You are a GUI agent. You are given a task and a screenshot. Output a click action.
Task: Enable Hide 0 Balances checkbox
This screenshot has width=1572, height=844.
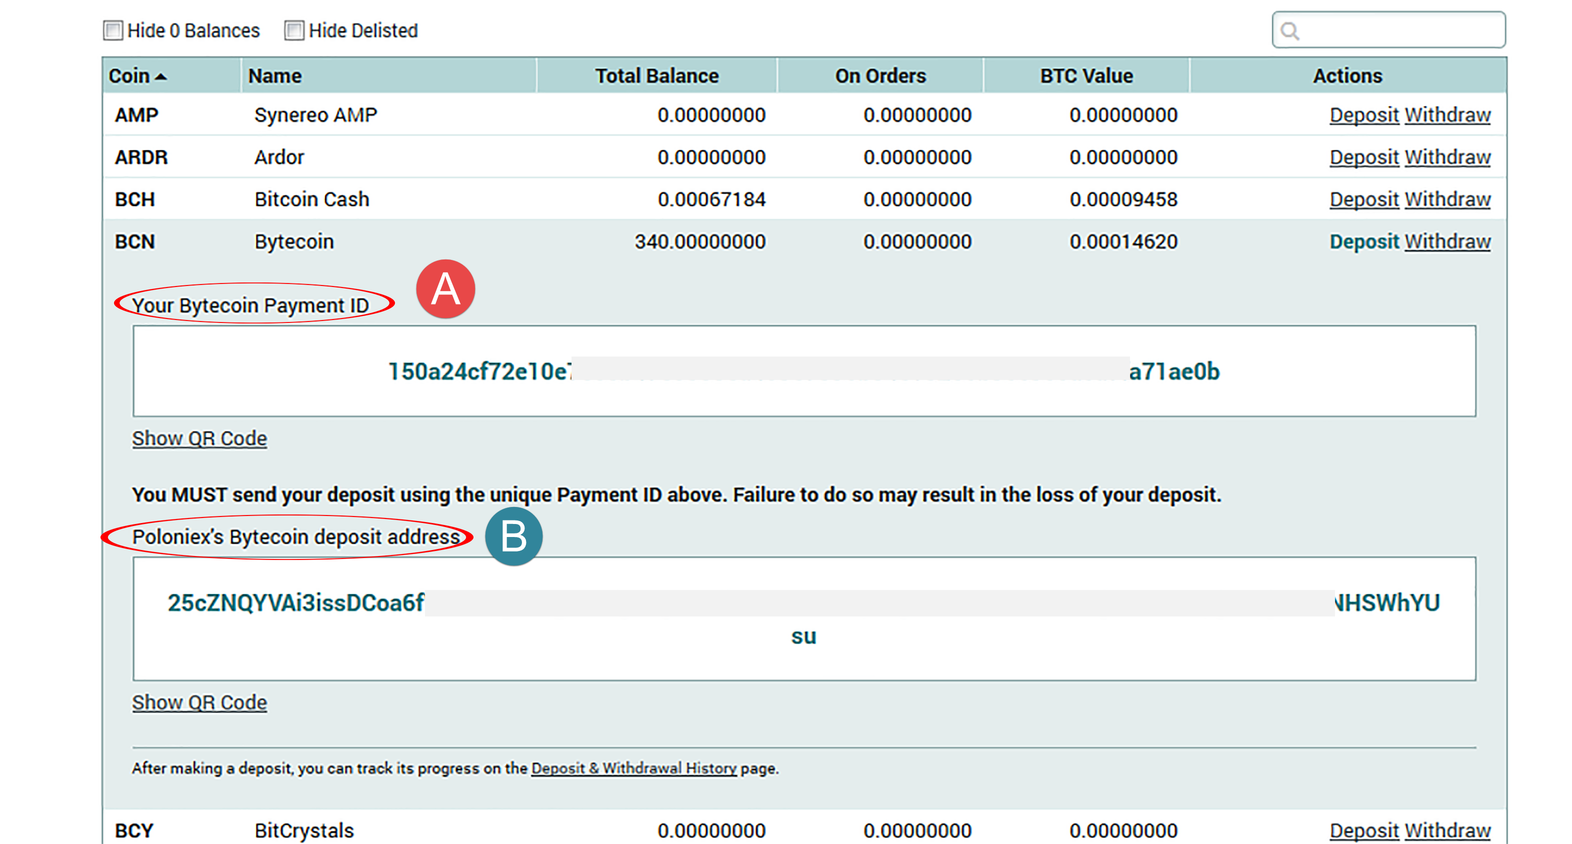113,30
